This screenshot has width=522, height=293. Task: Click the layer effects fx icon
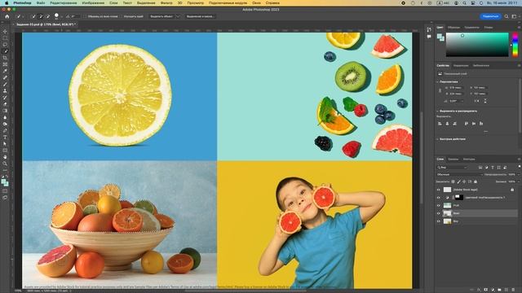[x=479, y=290]
